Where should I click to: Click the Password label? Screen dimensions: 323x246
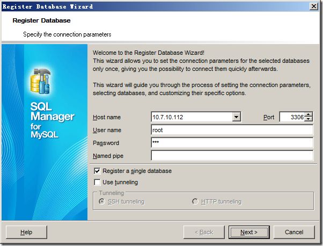tap(106, 143)
